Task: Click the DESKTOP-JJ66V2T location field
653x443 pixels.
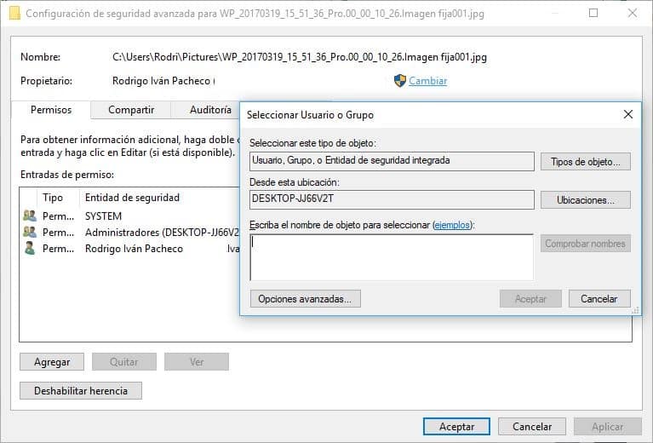Action: click(392, 199)
